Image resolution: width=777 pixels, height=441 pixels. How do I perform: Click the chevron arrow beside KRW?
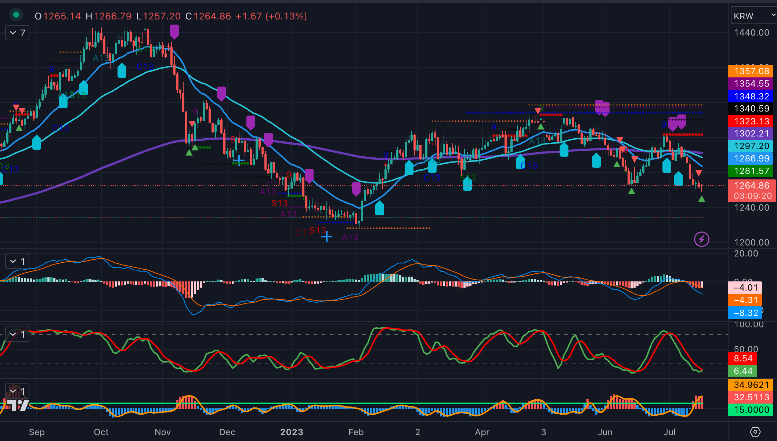(773, 15)
